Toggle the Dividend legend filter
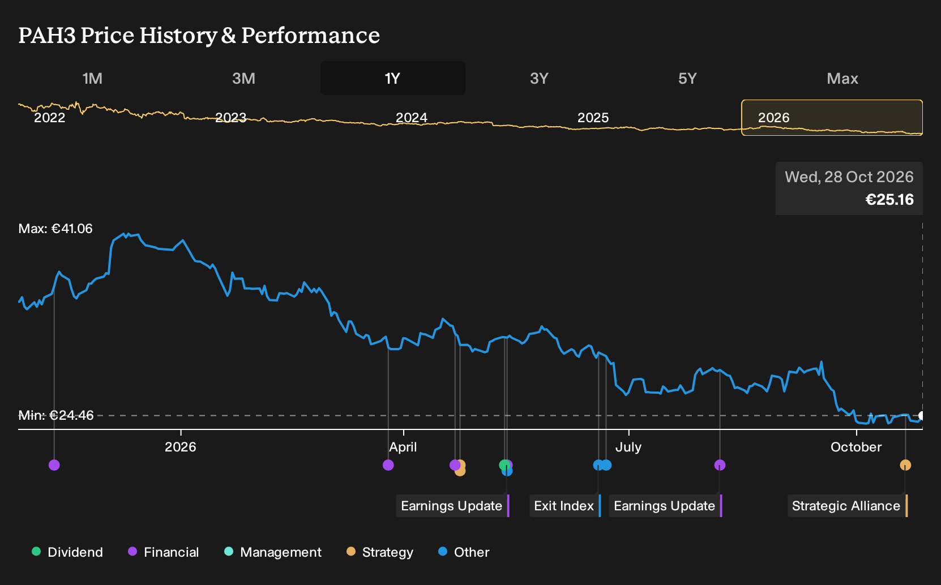Screen dimensions: 941x585 pyautogui.click(x=67, y=552)
